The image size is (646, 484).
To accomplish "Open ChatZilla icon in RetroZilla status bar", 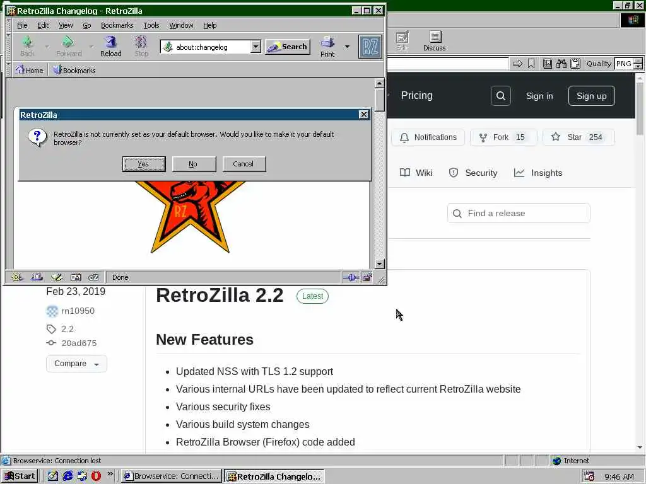I will click(x=94, y=277).
